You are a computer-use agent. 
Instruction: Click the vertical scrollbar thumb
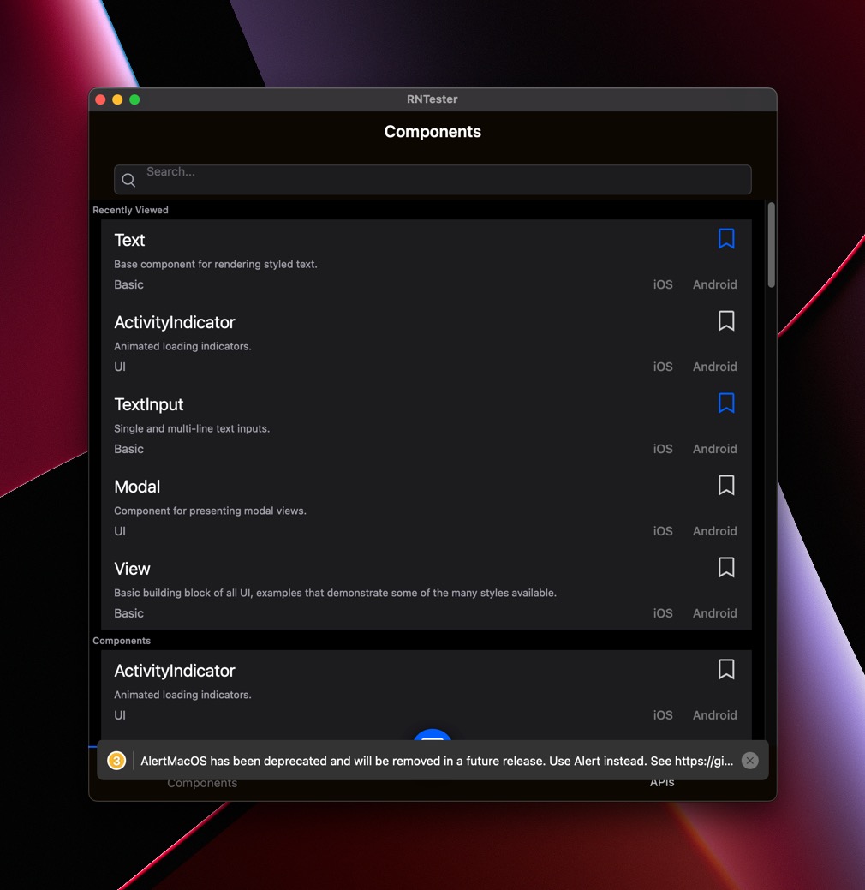pos(771,245)
